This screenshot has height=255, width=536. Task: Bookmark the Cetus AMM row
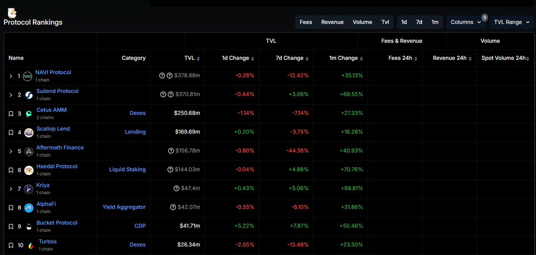pyautogui.click(x=11, y=114)
